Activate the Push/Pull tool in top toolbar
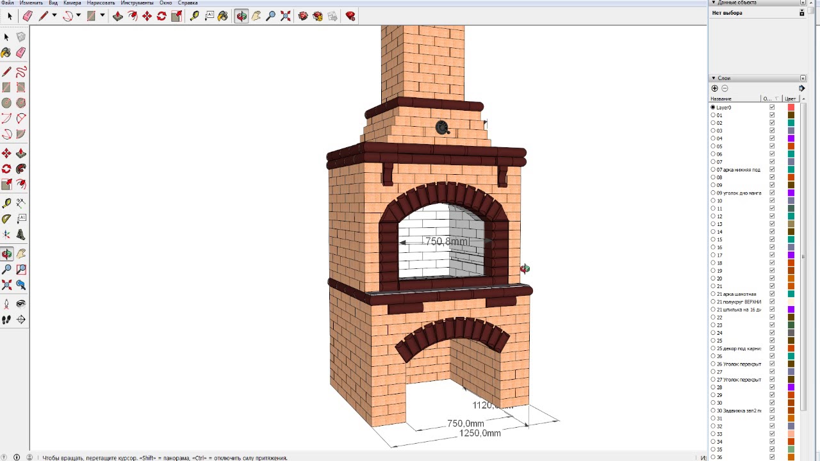The image size is (820, 461). pos(118,16)
